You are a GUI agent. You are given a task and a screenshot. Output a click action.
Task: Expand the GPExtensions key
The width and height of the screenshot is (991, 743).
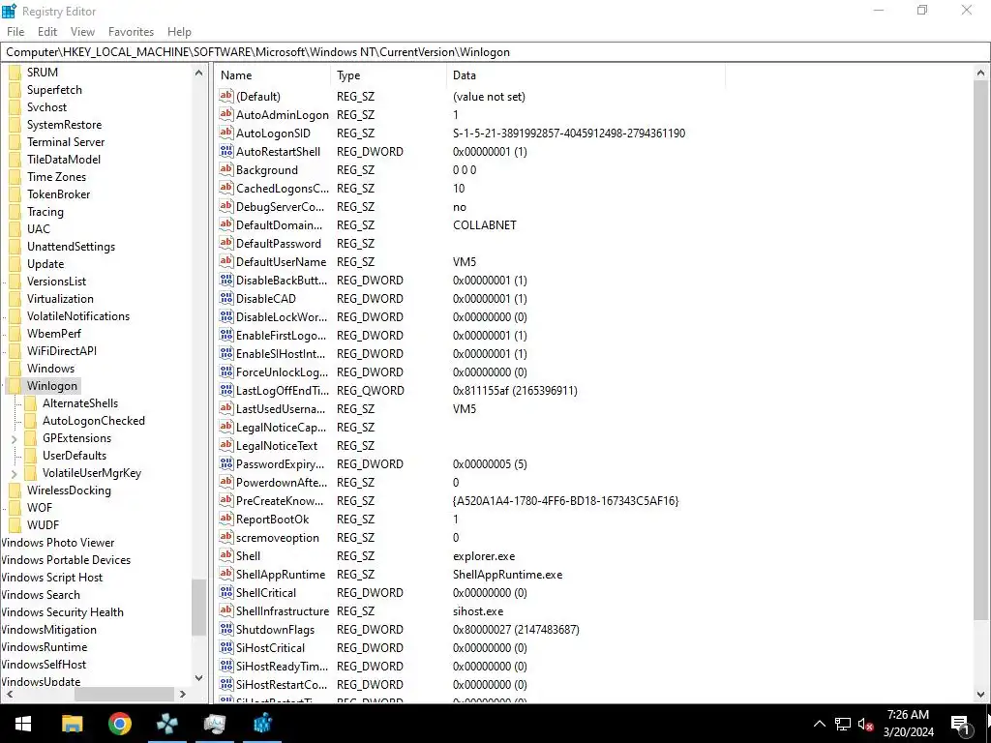tap(14, 438)
